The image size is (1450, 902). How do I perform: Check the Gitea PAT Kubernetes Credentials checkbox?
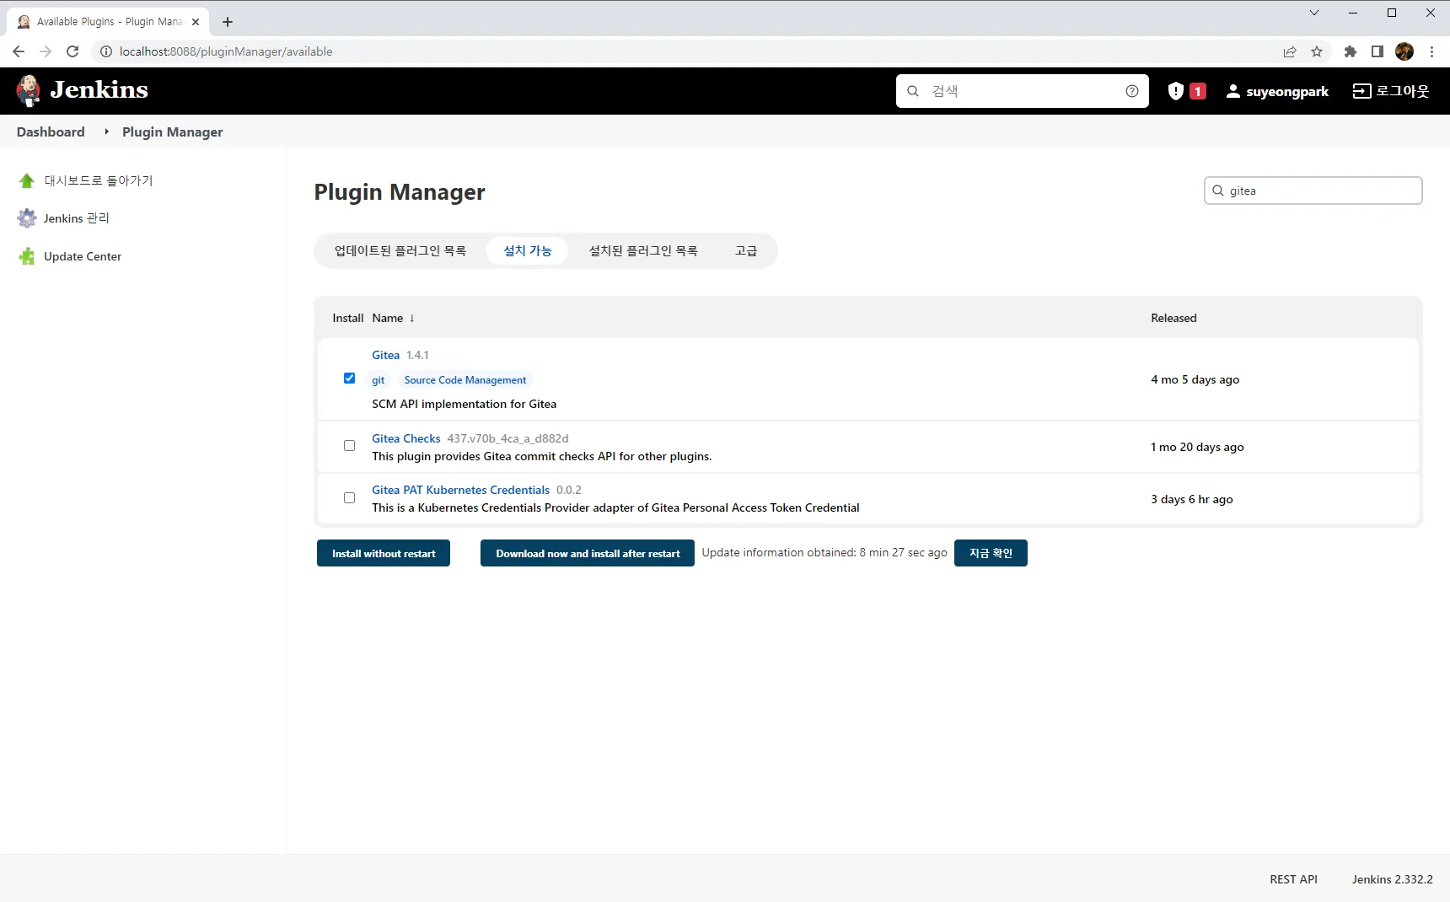tap(349, 498)
